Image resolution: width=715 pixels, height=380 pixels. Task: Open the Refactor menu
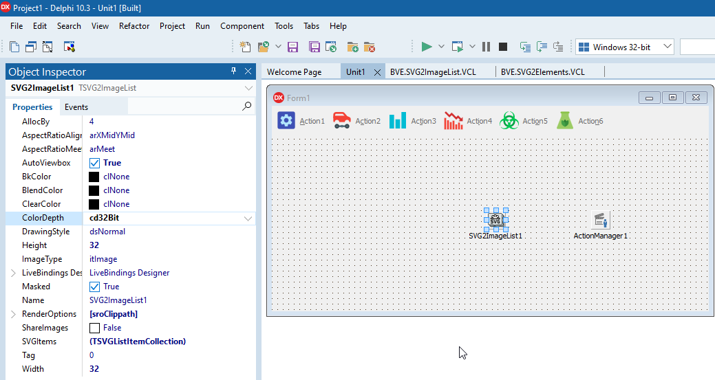click(x=134, y=26)
